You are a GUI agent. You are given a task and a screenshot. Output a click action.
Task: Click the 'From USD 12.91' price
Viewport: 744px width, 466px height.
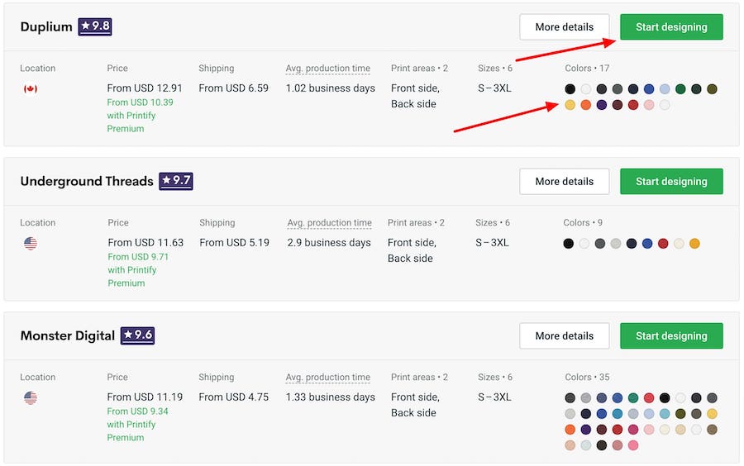145,88
